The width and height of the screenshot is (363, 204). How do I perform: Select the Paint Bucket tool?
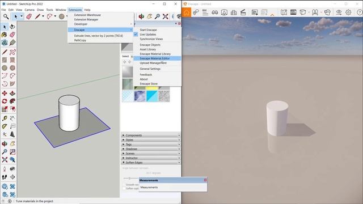point(4,35)
